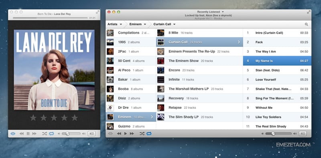Select Compilations in artist list
Screen dimensions: 321x158
point(131,33)
